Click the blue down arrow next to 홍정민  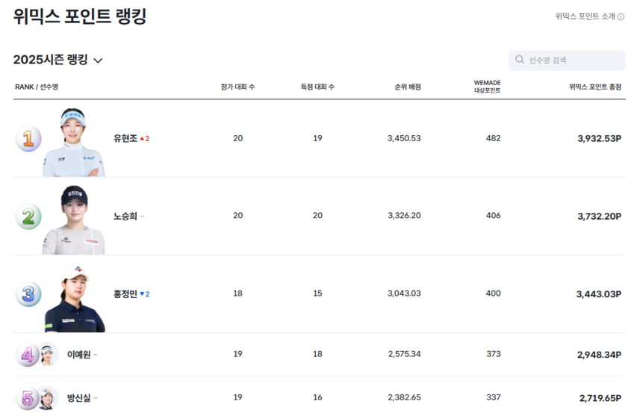[142, 294]
